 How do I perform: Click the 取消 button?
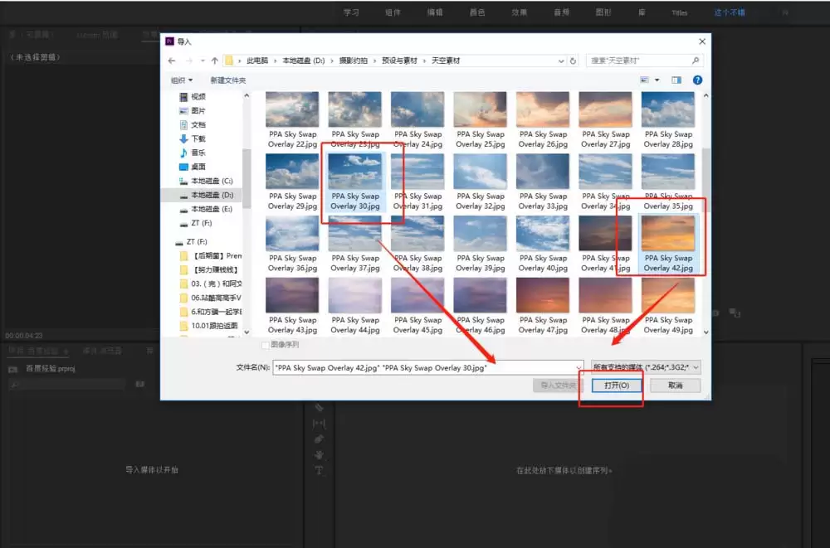676,386
